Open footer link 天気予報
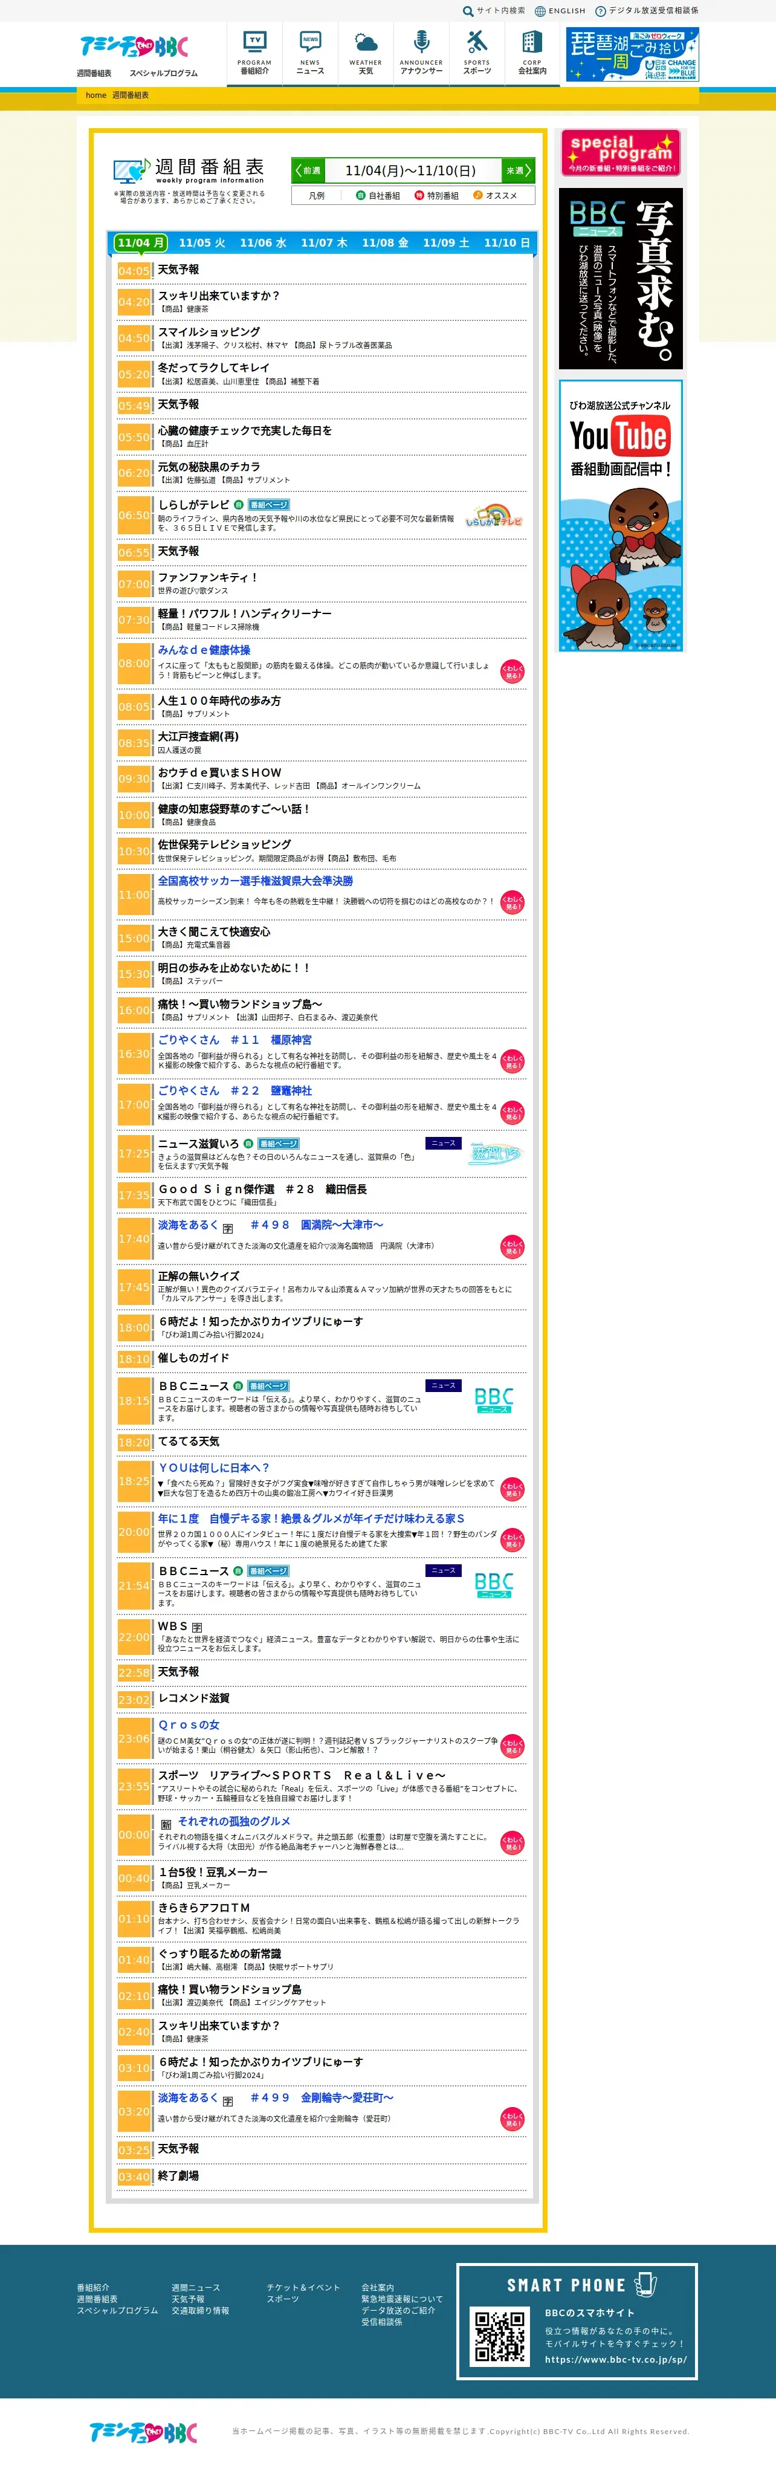This screenshot has width=776, height=2480. click(x=188, y=2299)
